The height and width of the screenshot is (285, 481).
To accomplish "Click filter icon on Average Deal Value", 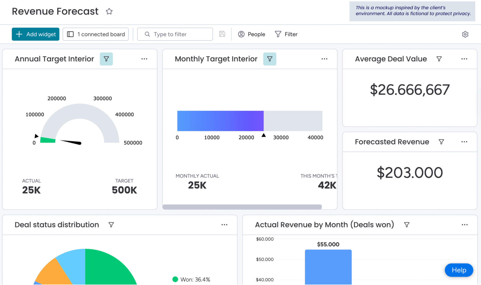I will pos(439,59).
